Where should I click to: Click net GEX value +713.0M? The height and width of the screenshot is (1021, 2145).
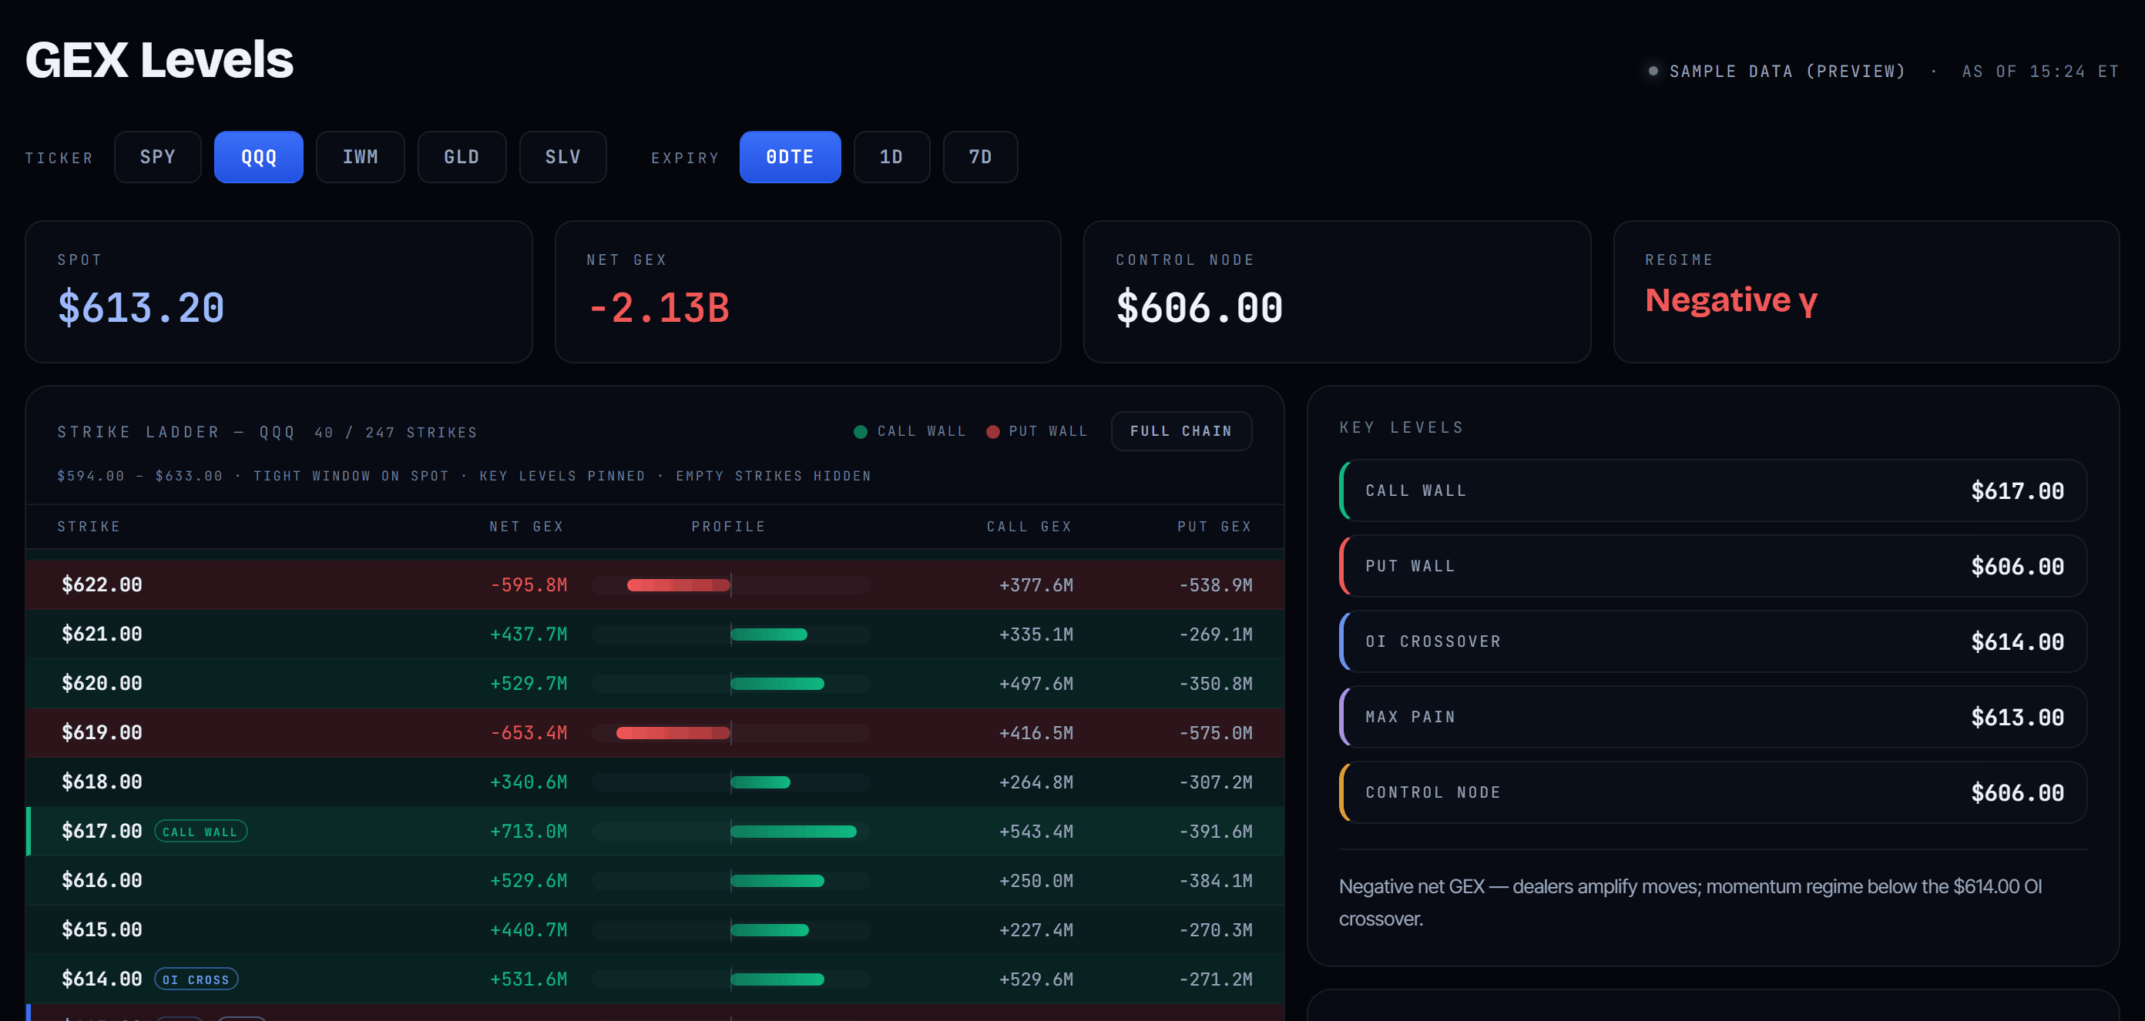(x=529, y=832)
